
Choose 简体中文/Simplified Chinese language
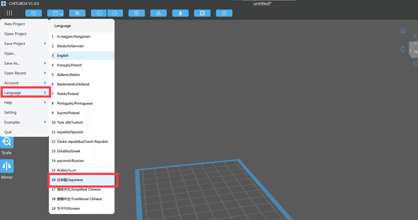pos(82,189)
